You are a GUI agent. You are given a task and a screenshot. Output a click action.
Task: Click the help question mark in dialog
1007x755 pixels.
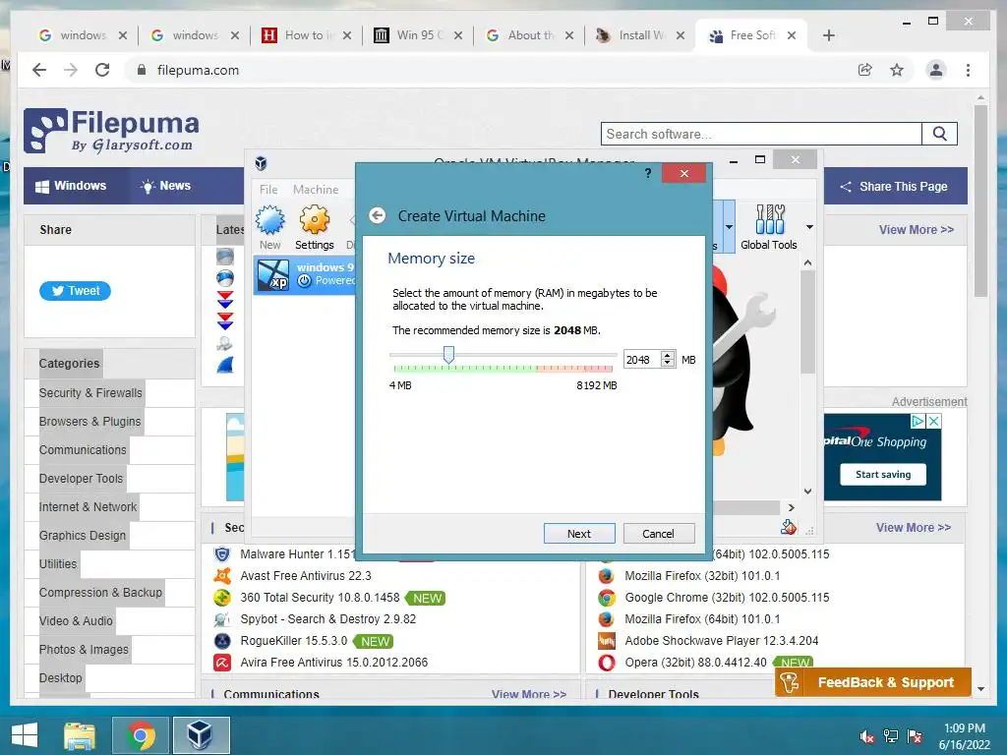pyautogui.click(x=648, y=173)
